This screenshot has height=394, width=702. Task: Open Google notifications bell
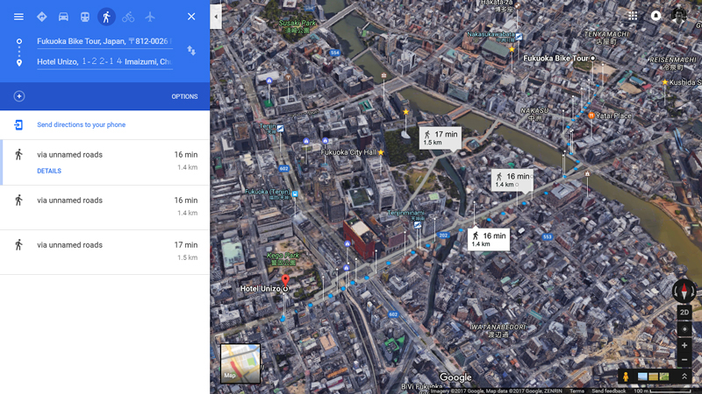tap(655, 16)
